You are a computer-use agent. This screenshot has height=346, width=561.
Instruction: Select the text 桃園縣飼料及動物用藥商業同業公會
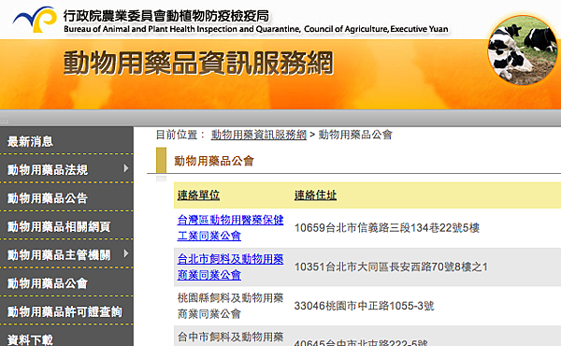tap(230, 306)
